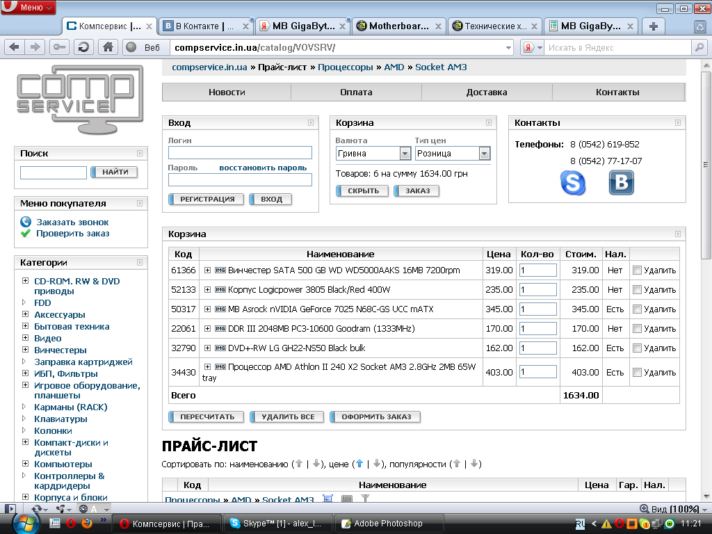Go back with browser Back arrow
712x534 pixels.
[15, 47]
